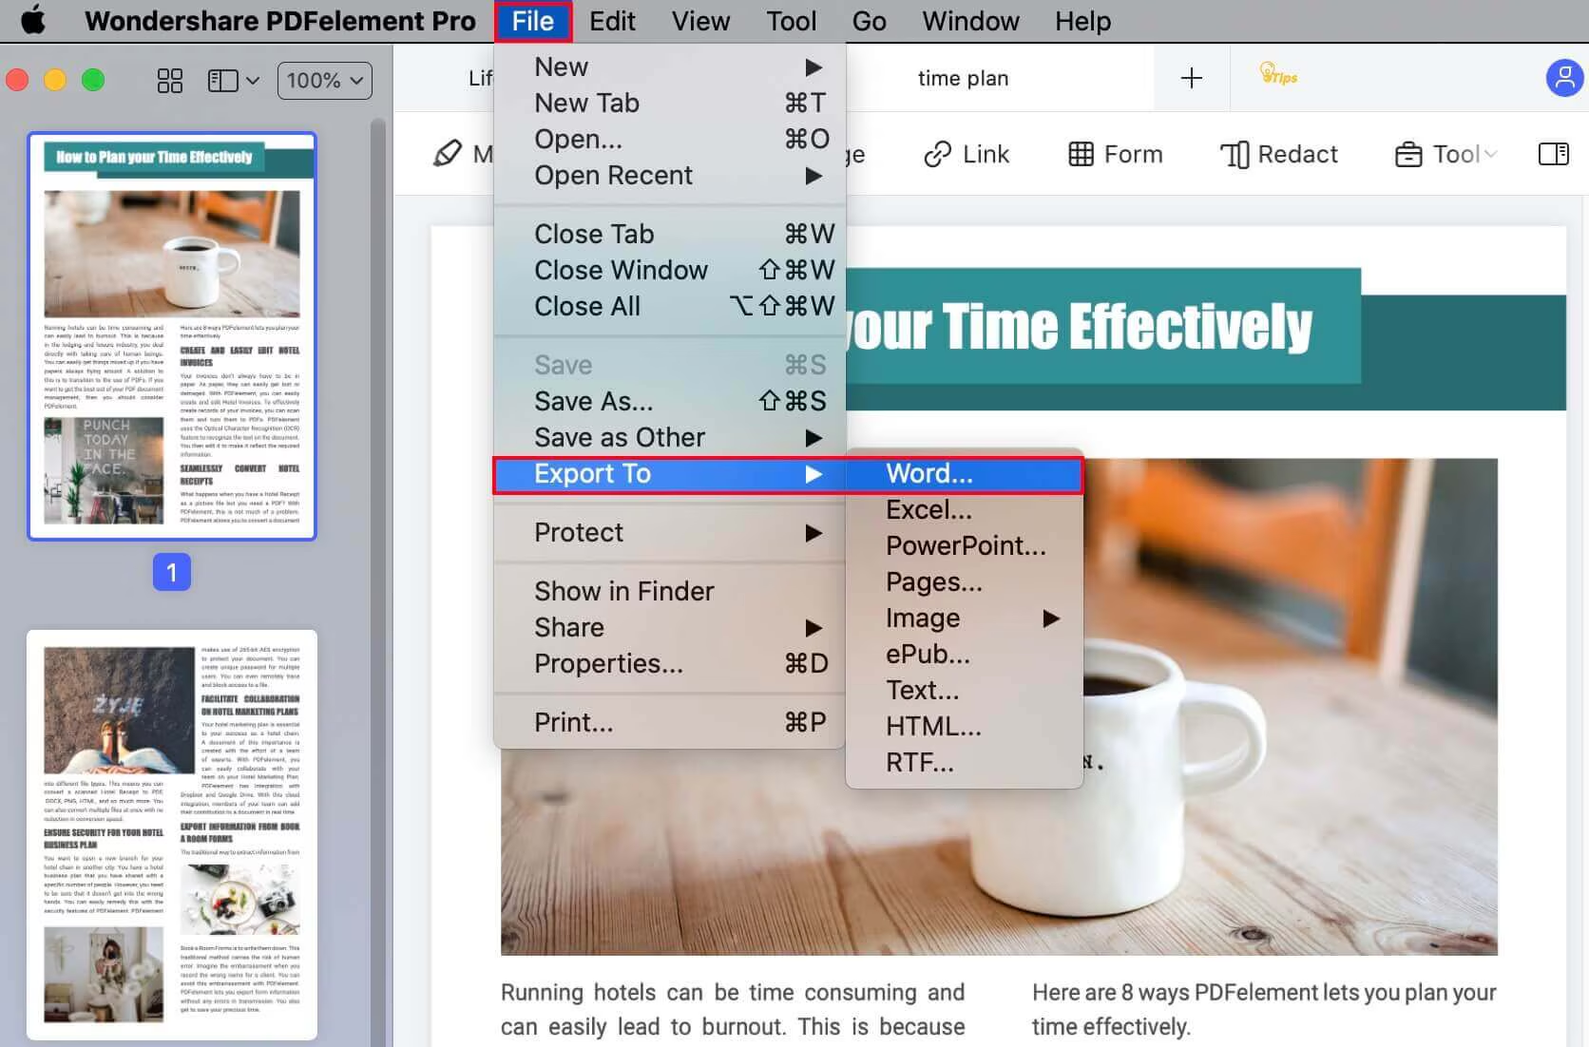The height and width of the screenshot is (1047, 1589).
Task: Select the Form tool in toolbar
Action: click(1115, 154)
